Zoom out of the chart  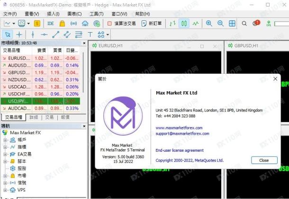coord(220,24)
